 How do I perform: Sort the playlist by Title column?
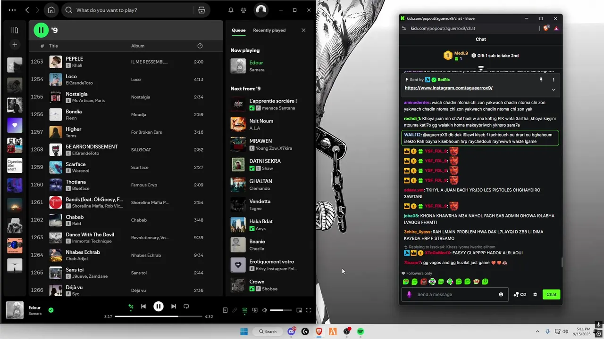[x=54, y=46]
